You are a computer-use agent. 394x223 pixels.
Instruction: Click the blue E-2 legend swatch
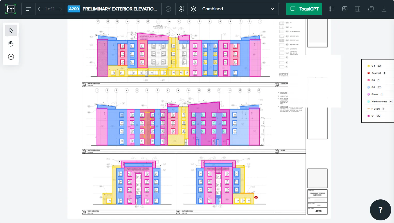[x=368, y=88]
